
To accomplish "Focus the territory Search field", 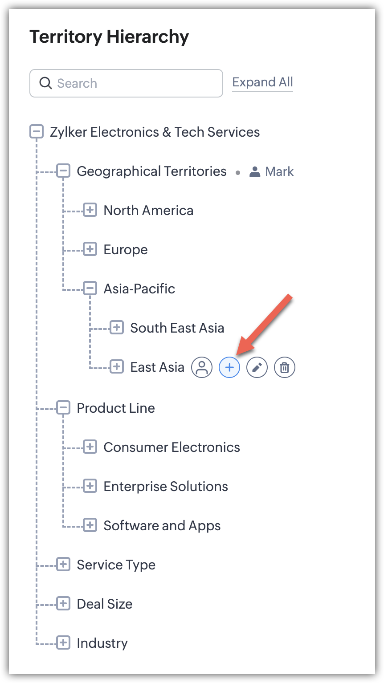I will (x=134, y=83).
